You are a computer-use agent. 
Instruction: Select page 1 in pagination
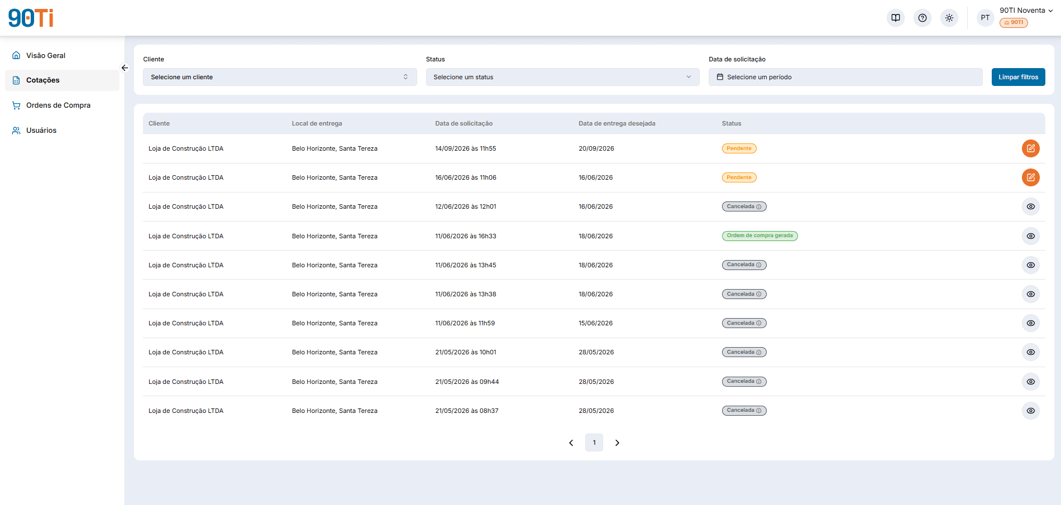(594, 443)
